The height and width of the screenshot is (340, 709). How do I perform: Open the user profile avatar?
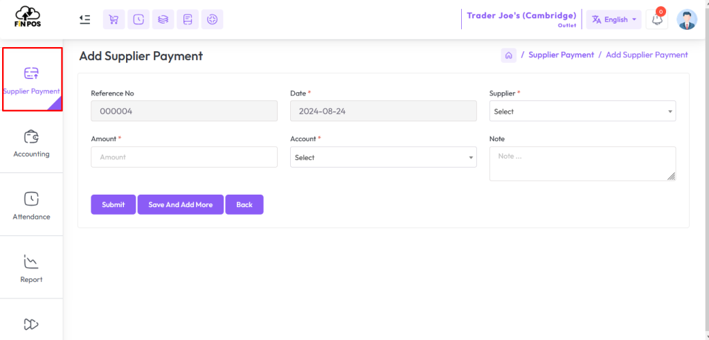tap(687, 19)
